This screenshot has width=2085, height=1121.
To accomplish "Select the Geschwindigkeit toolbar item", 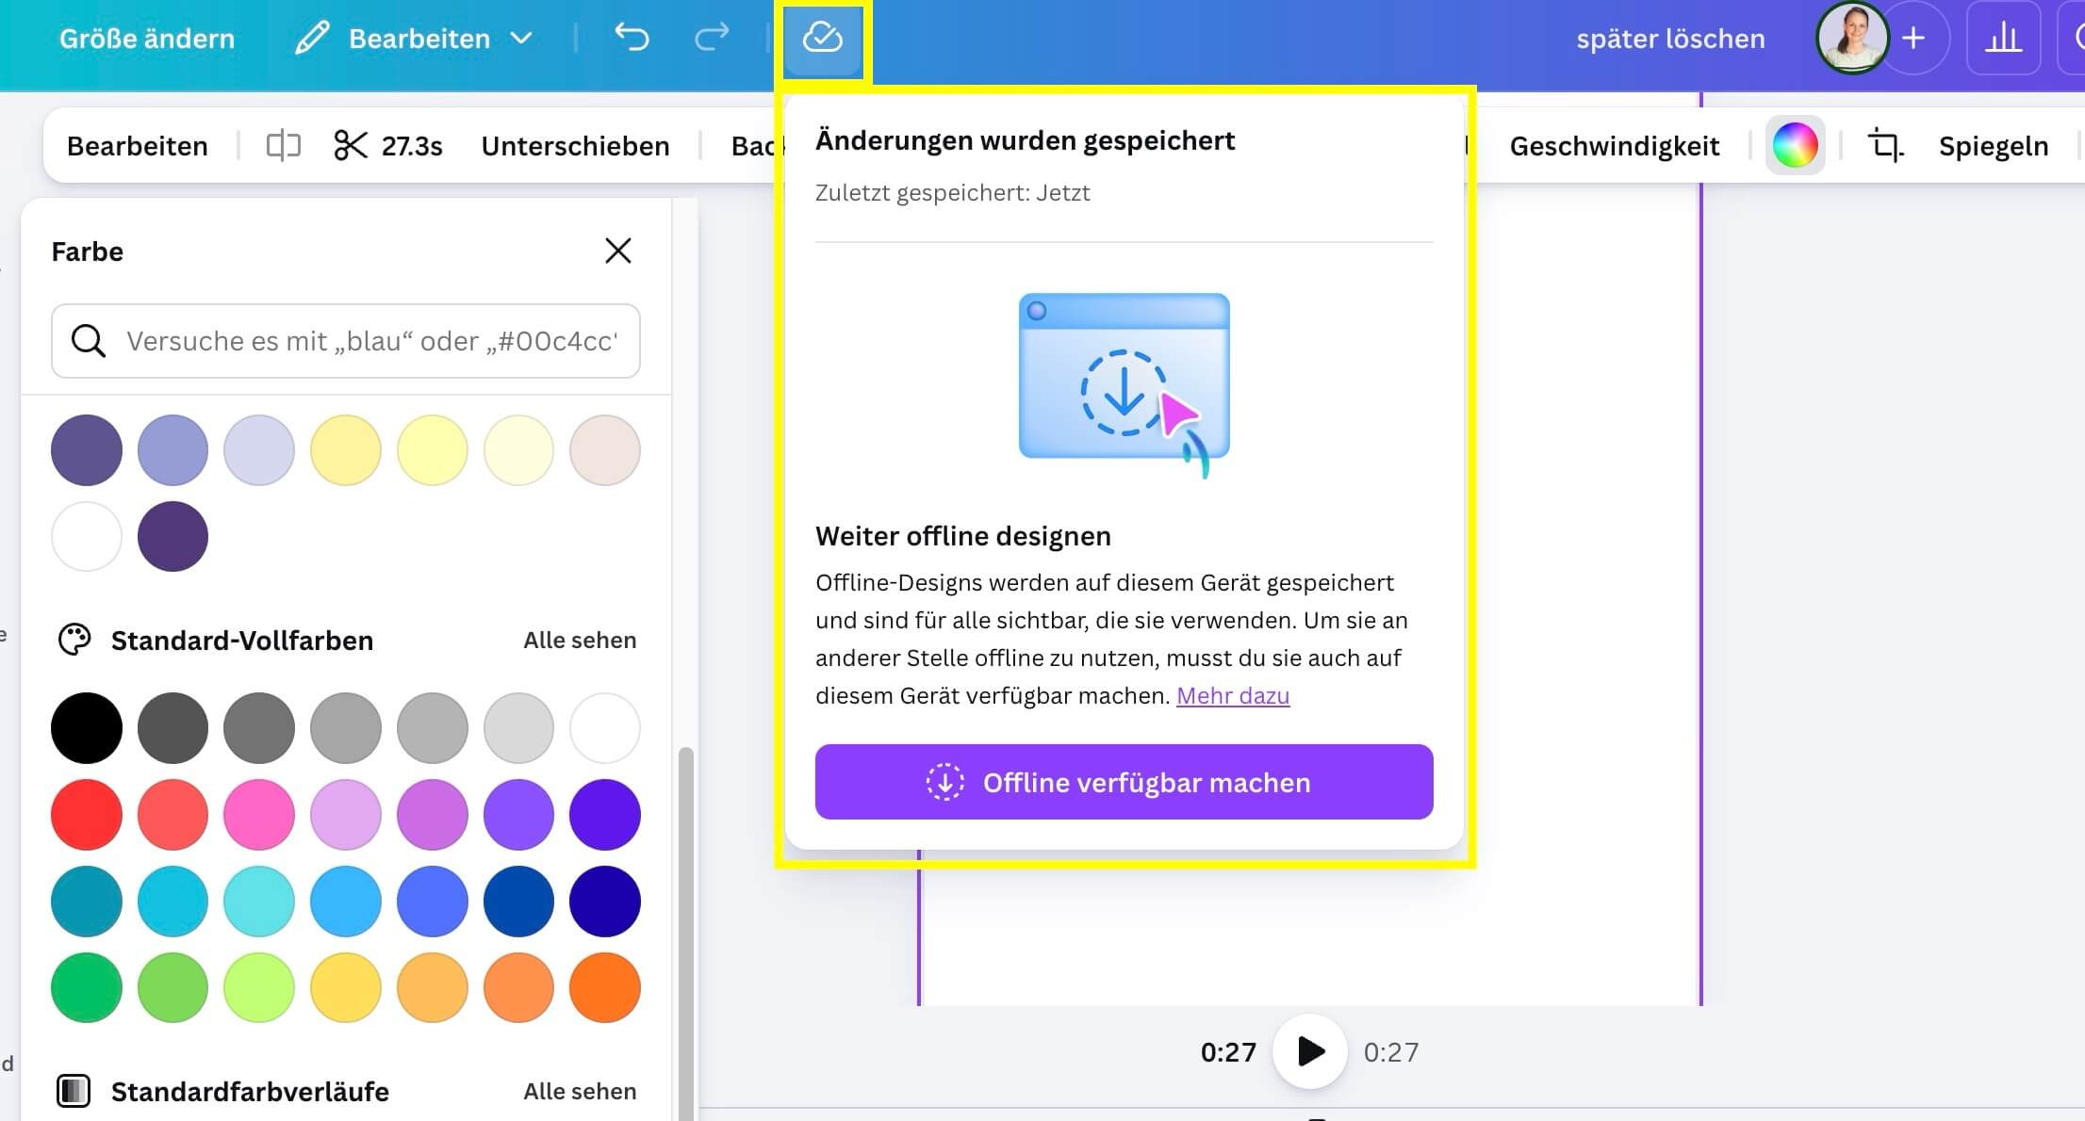I will click(1614, 146).
